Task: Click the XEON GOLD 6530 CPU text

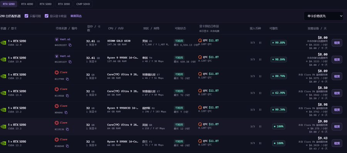Action: [x=119, y=41]
